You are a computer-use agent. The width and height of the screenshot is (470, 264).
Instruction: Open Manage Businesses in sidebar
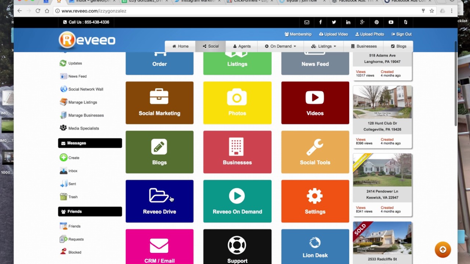pyautogui.click(x=82, y=115)
